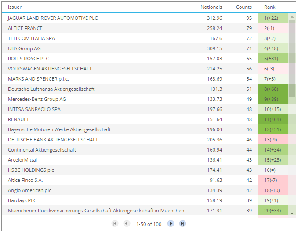Sort table by Issuer column header
This screenshot has height=233, width=298.
point(15,7)
